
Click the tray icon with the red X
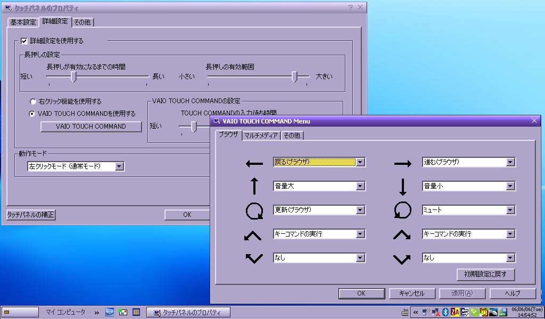pyautogui.click(x=436, y=312)
